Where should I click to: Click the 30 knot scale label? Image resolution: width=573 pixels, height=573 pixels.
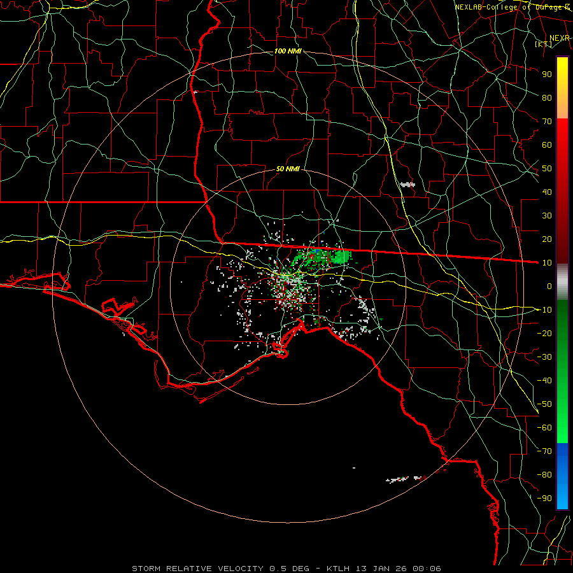[x=547, y=216]
